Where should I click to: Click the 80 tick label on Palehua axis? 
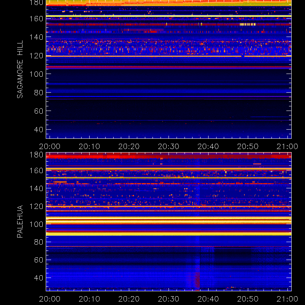coord(39,242)
